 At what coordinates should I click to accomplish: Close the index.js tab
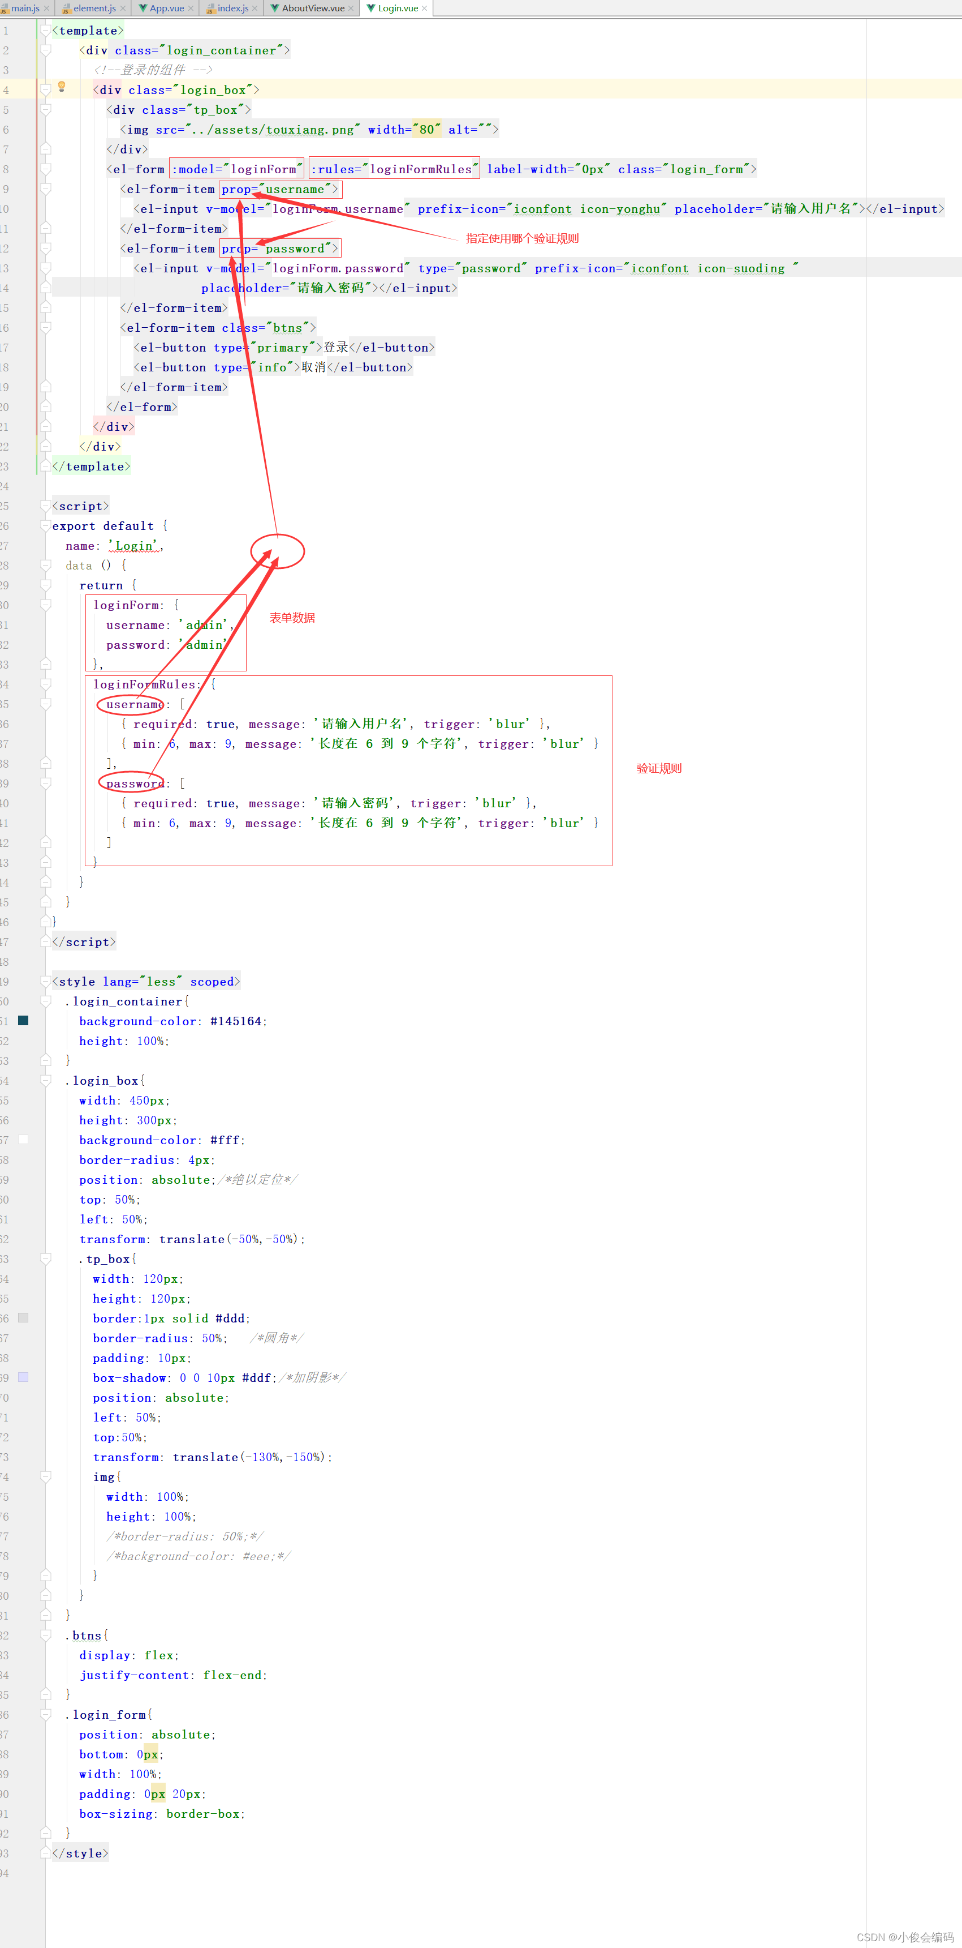click(x=254, y=8)
